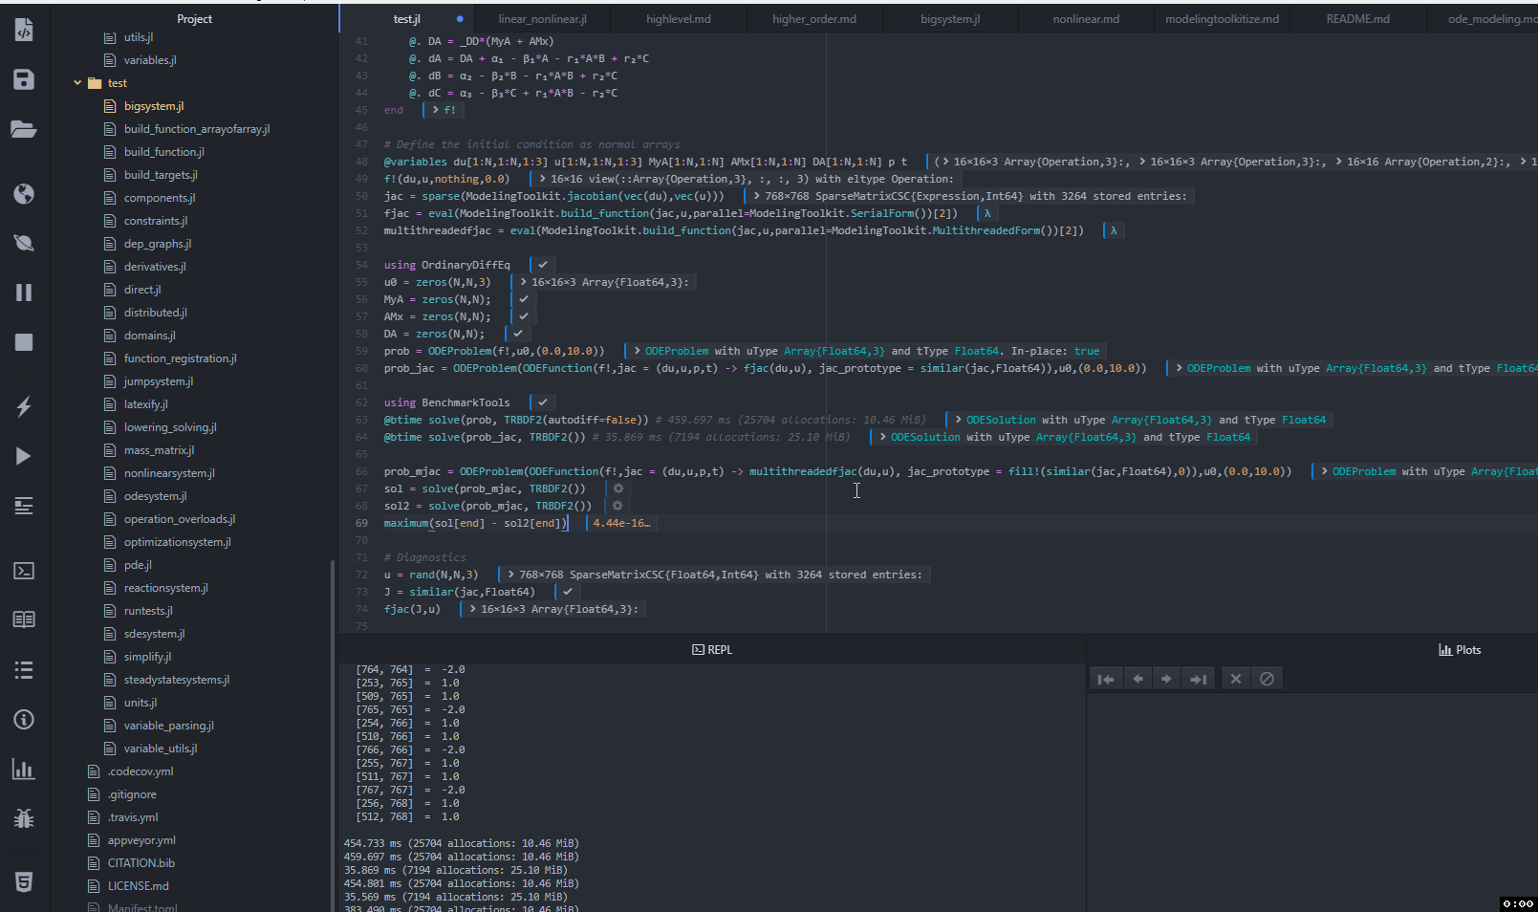Jump to last plot in Plots pane
This screenshot has height=912, width=1538.
pyautogui.click(x=1199, y=679)
